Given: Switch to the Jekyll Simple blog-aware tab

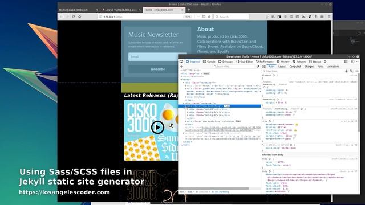Looking at the screenshot, I should [x=121, y=10].
